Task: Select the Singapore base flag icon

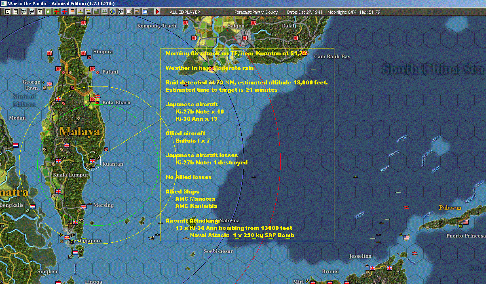Action: coord(67,238)
